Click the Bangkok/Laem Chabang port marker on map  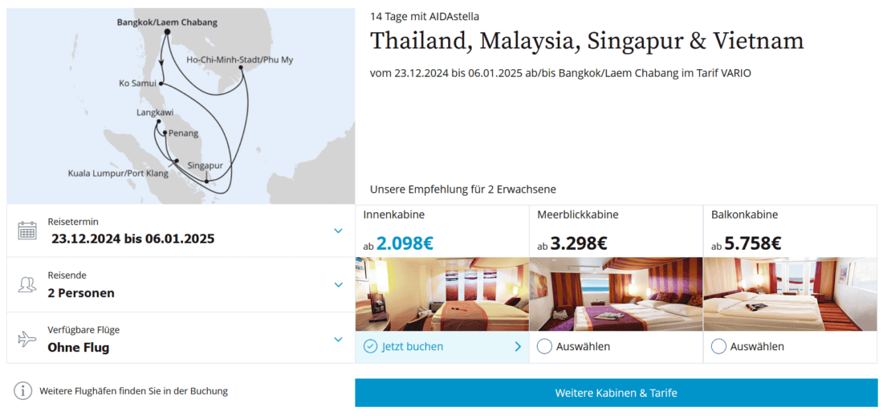click(166, 32)
